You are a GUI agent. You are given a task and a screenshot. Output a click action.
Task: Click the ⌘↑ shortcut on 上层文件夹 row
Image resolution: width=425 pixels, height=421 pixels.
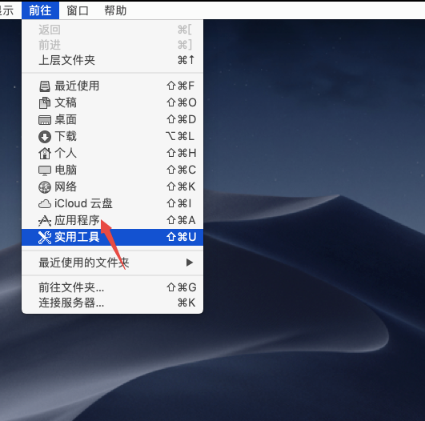[x=186, y=60]
